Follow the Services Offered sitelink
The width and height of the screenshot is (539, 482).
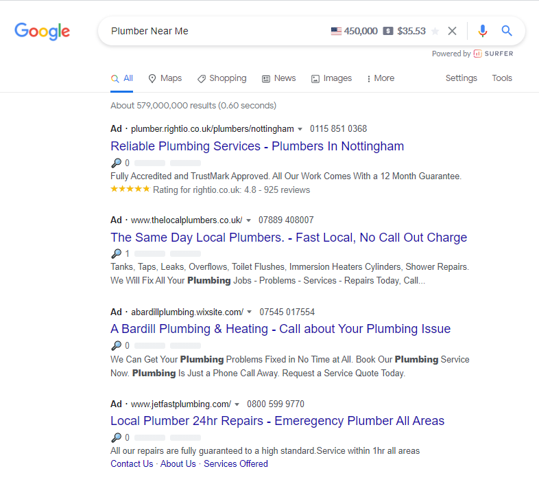(236, 463)
